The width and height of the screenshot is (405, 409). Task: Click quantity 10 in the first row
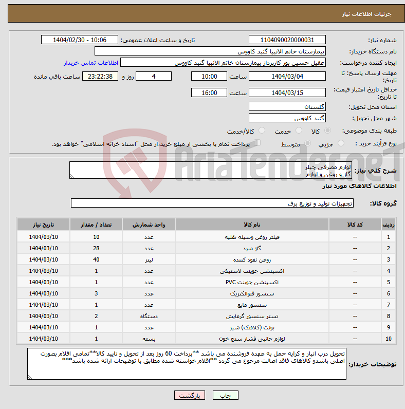click(96, 237)
